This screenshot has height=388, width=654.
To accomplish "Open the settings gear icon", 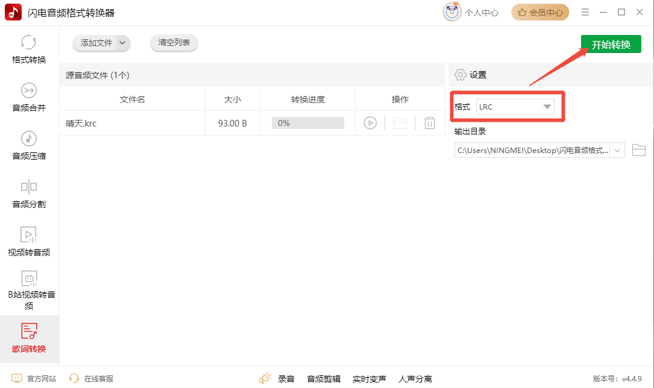I will click(461, 75).
